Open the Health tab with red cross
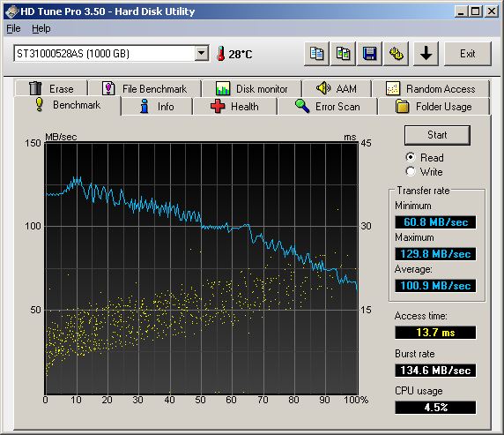Viewport: 504px width, 435px height. (x=235, y=107)
